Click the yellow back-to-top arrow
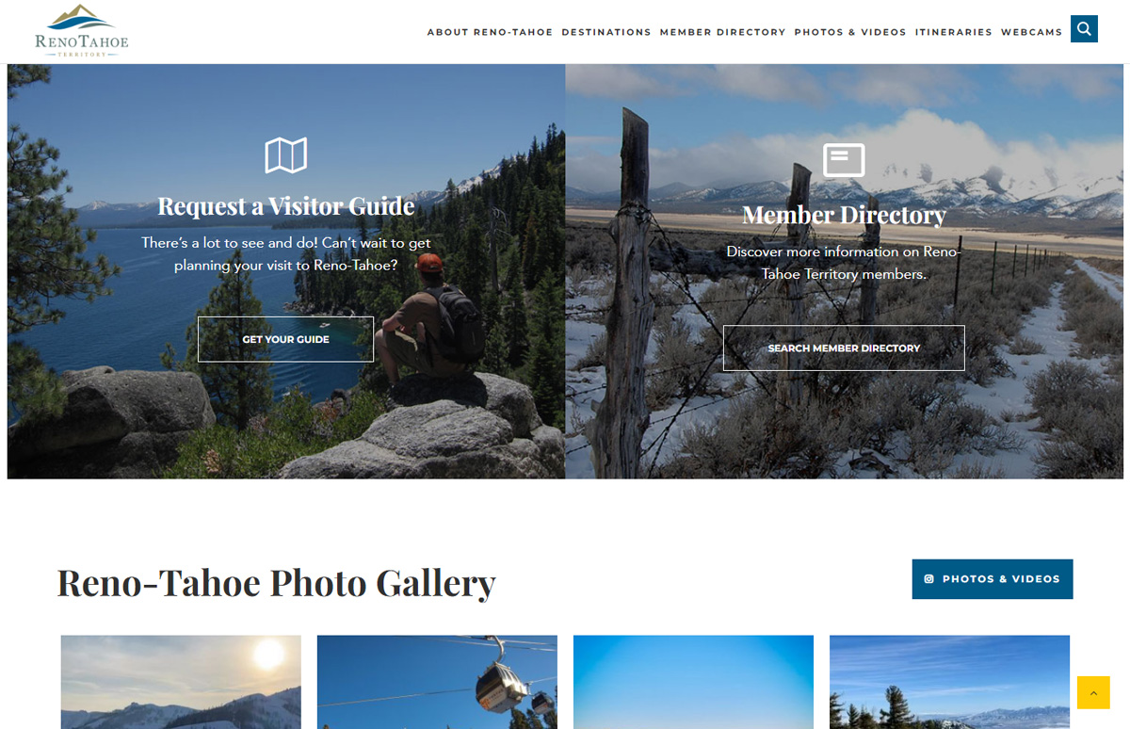 click(x=1093, y=692)
